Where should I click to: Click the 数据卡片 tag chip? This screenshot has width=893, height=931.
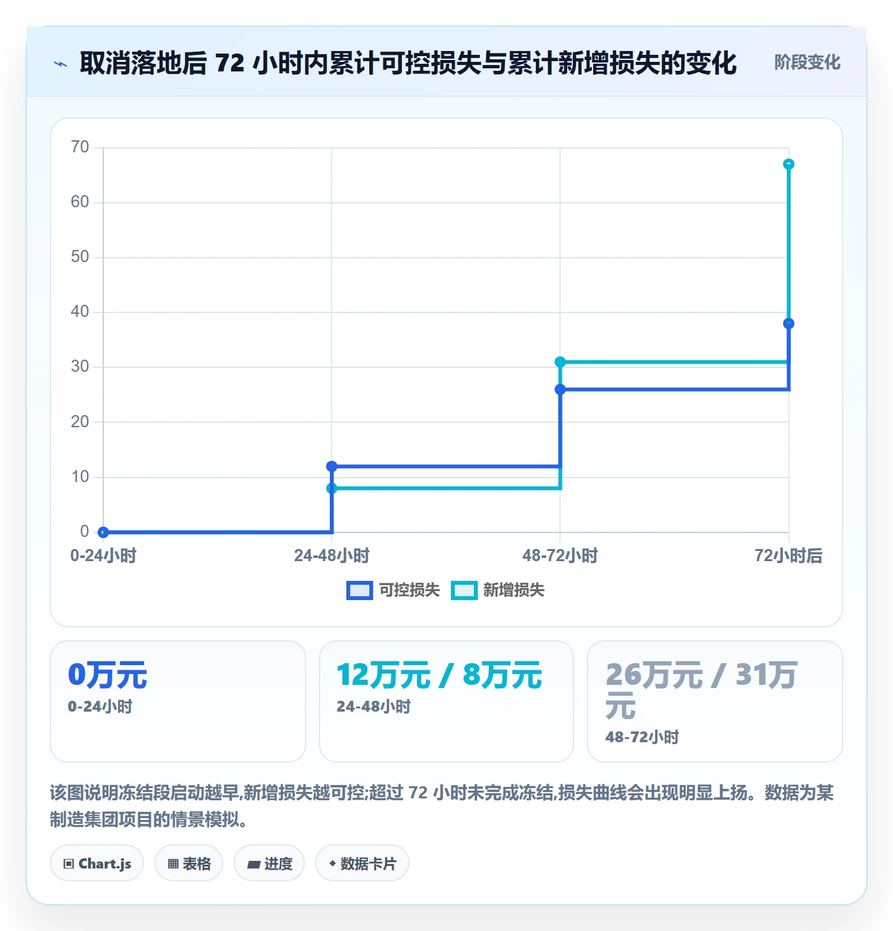point(362,863)
